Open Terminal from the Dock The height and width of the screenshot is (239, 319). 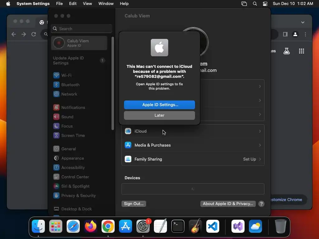(178, 226)
